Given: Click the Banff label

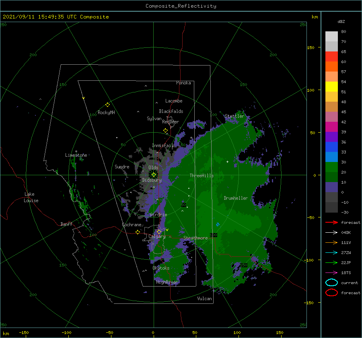Looking at the screenshot, I should pyautogui.click(x=66, y=224).
